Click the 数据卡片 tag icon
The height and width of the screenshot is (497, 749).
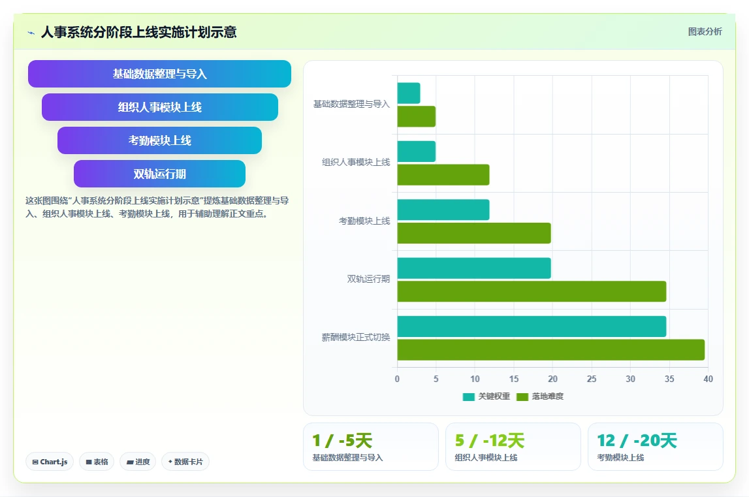pos(170,462)
